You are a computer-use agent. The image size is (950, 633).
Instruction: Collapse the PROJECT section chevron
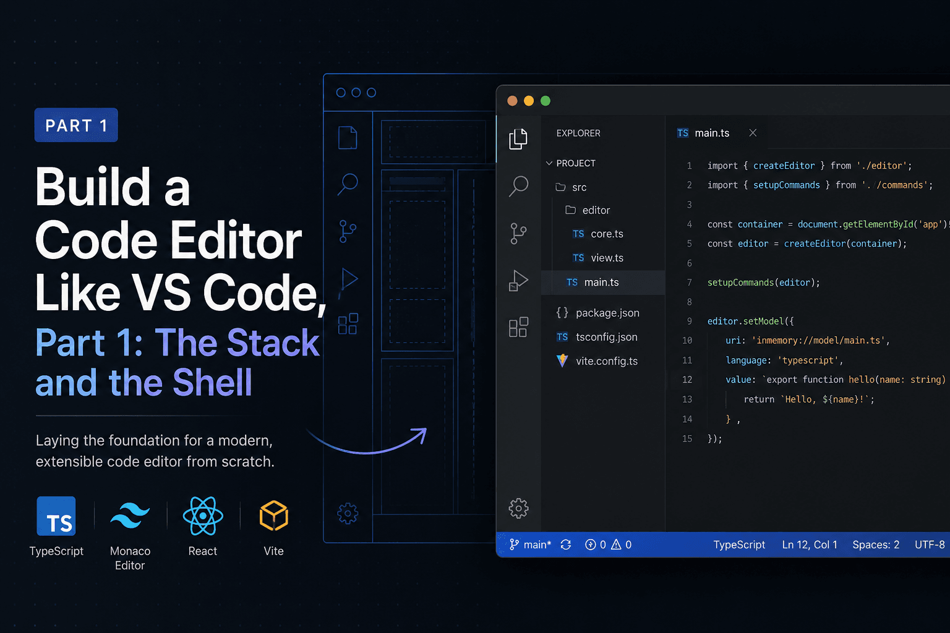(x=549, y=163)
